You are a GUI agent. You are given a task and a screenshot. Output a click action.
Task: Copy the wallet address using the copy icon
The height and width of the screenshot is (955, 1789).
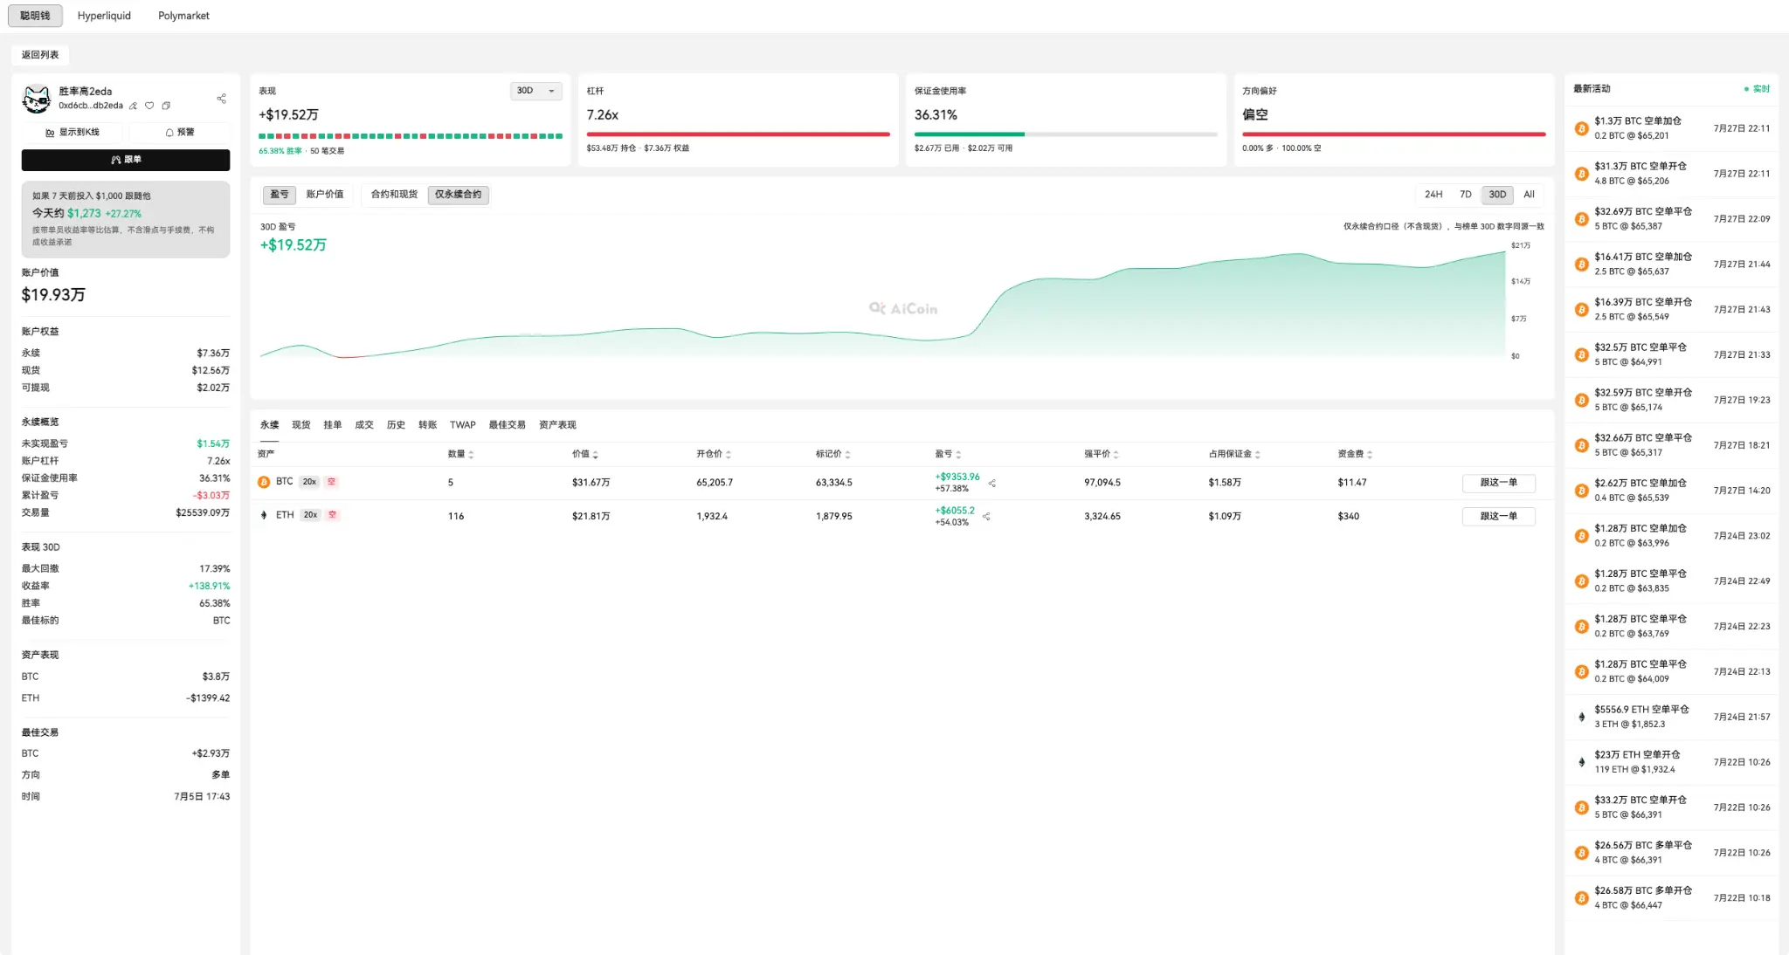coord(166,106)
